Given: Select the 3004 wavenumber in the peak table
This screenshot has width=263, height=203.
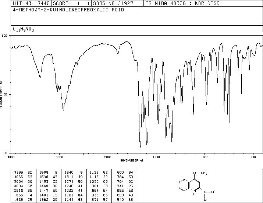Looking at the screenshot, I should click(18, 186).
